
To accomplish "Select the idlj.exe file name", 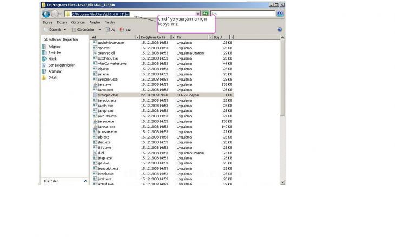I will (x=103, y=69).
